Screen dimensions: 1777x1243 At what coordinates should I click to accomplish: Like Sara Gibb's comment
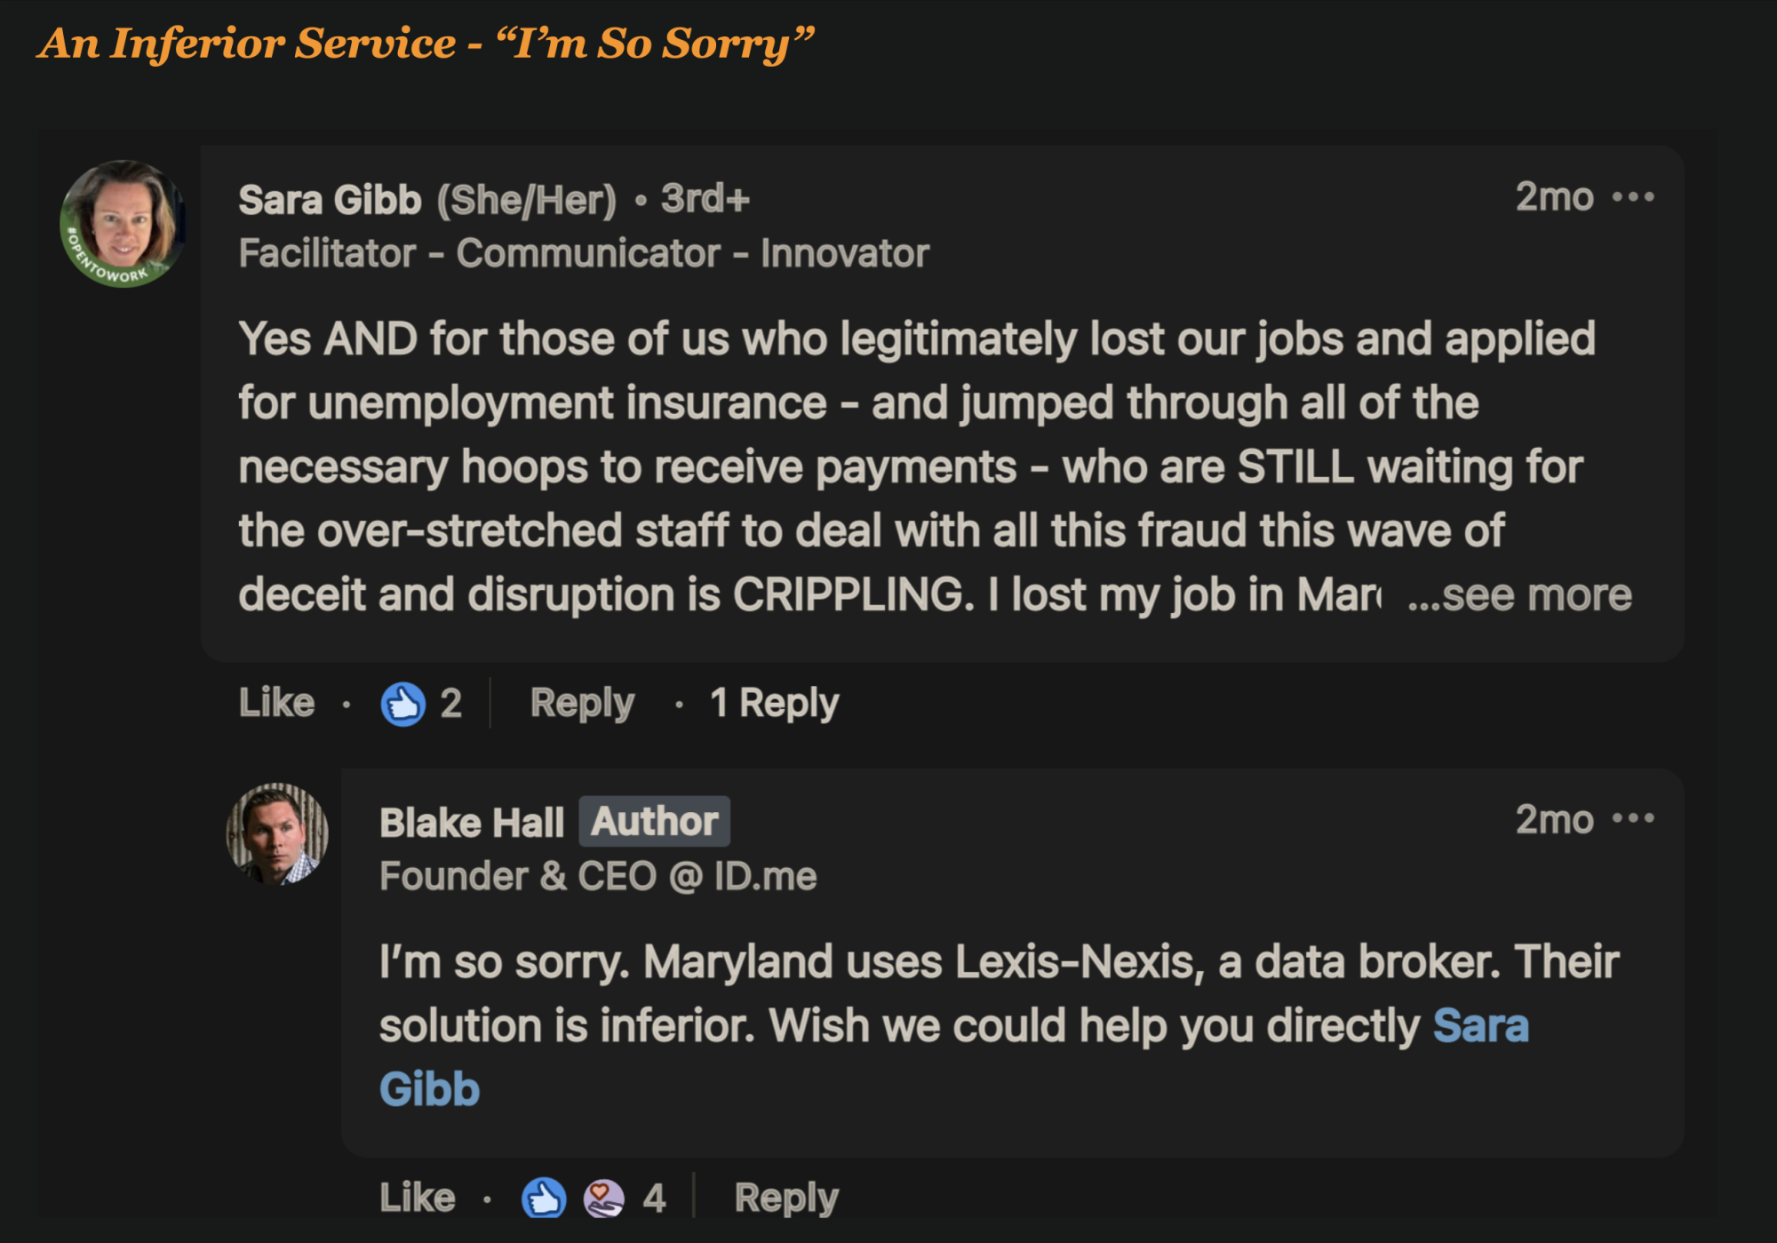point(276,704)
